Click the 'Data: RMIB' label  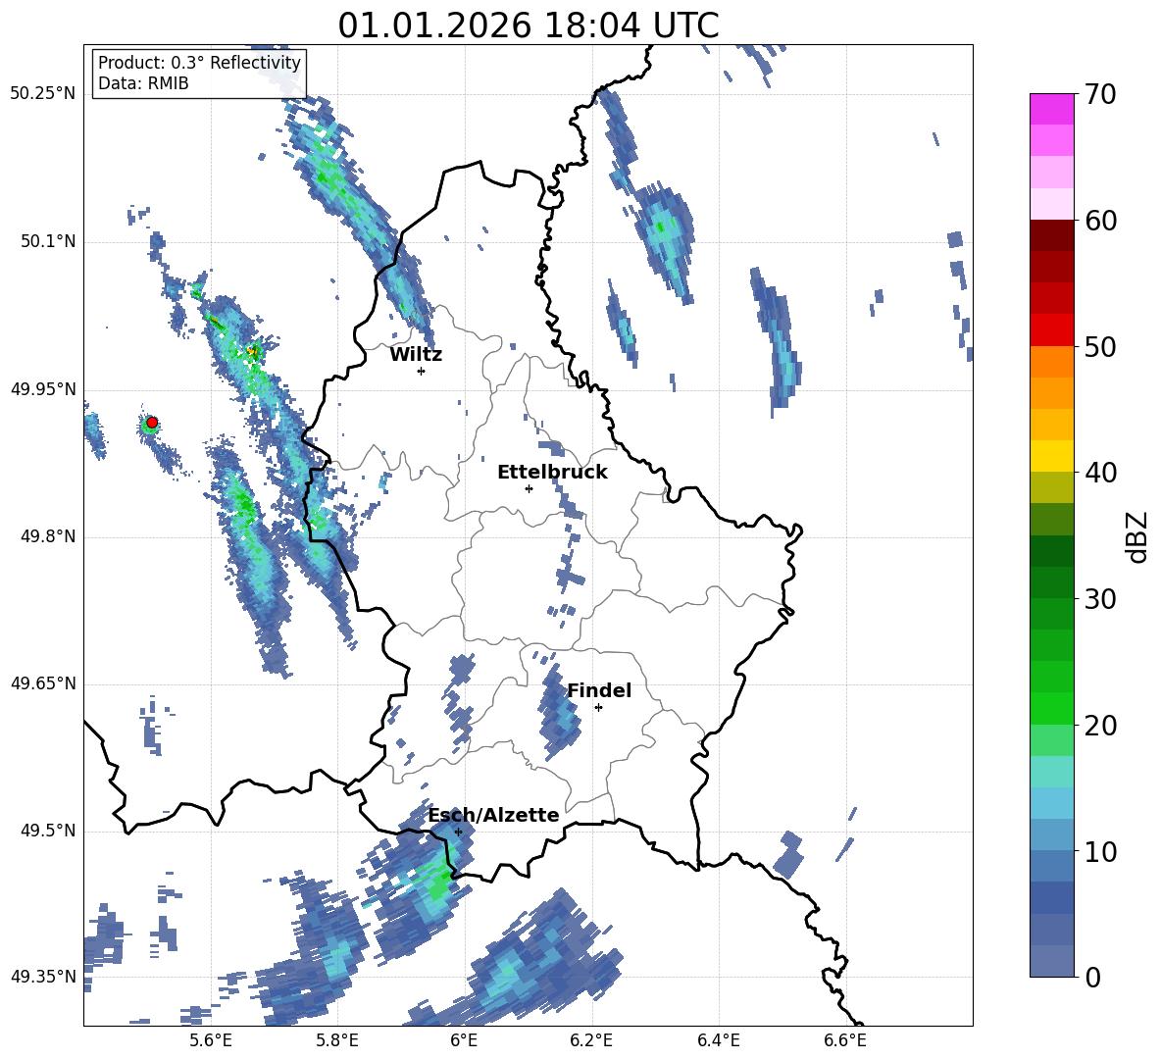pos(143,83)
